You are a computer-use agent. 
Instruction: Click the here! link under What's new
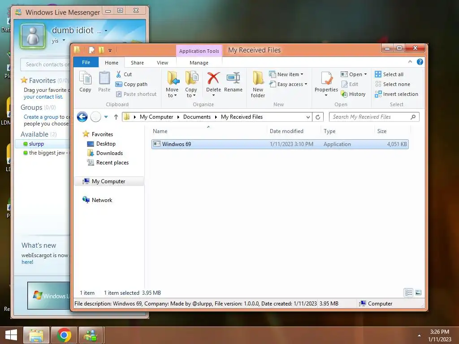(x=27, y=262)
